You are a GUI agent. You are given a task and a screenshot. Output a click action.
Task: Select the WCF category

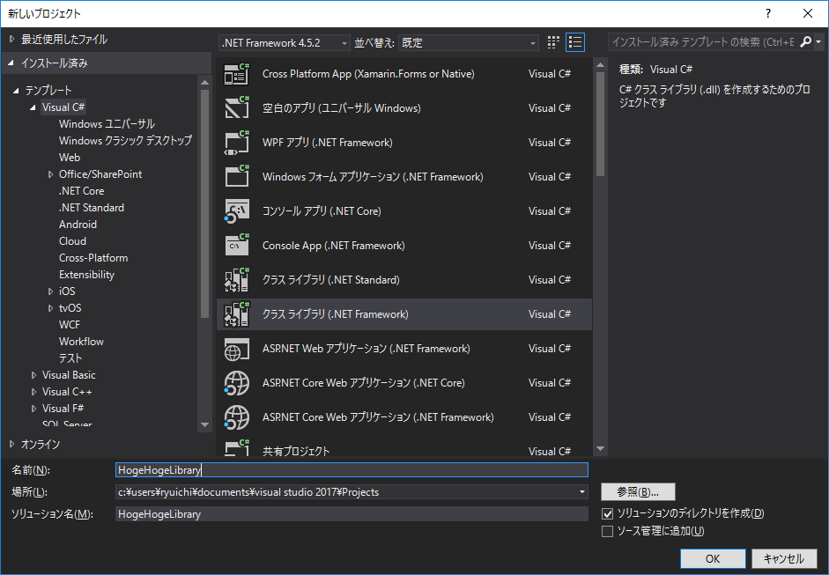pyautogui.click(x=70, y=325)
